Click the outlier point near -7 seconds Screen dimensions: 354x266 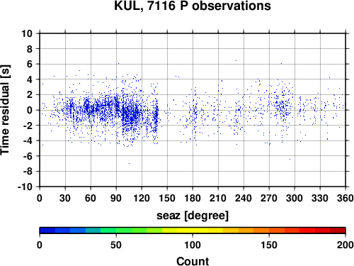(x=129, y=163)
